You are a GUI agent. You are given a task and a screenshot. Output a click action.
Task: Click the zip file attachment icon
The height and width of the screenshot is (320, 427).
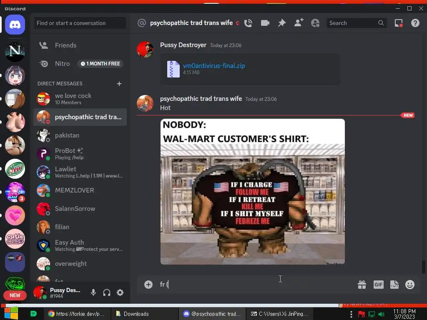tap(173, 69)
